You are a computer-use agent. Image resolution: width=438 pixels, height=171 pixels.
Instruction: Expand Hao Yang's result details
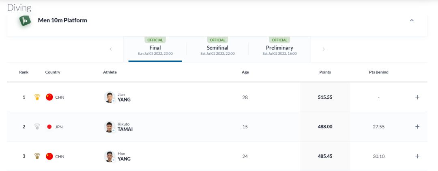pyautogui.click(x=417, y=156)
